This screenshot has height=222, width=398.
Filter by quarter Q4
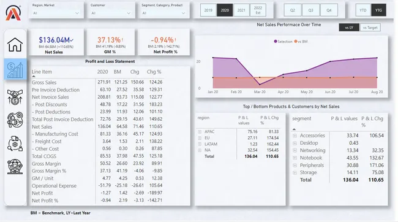pyautogui.click(x=329, y=10)
